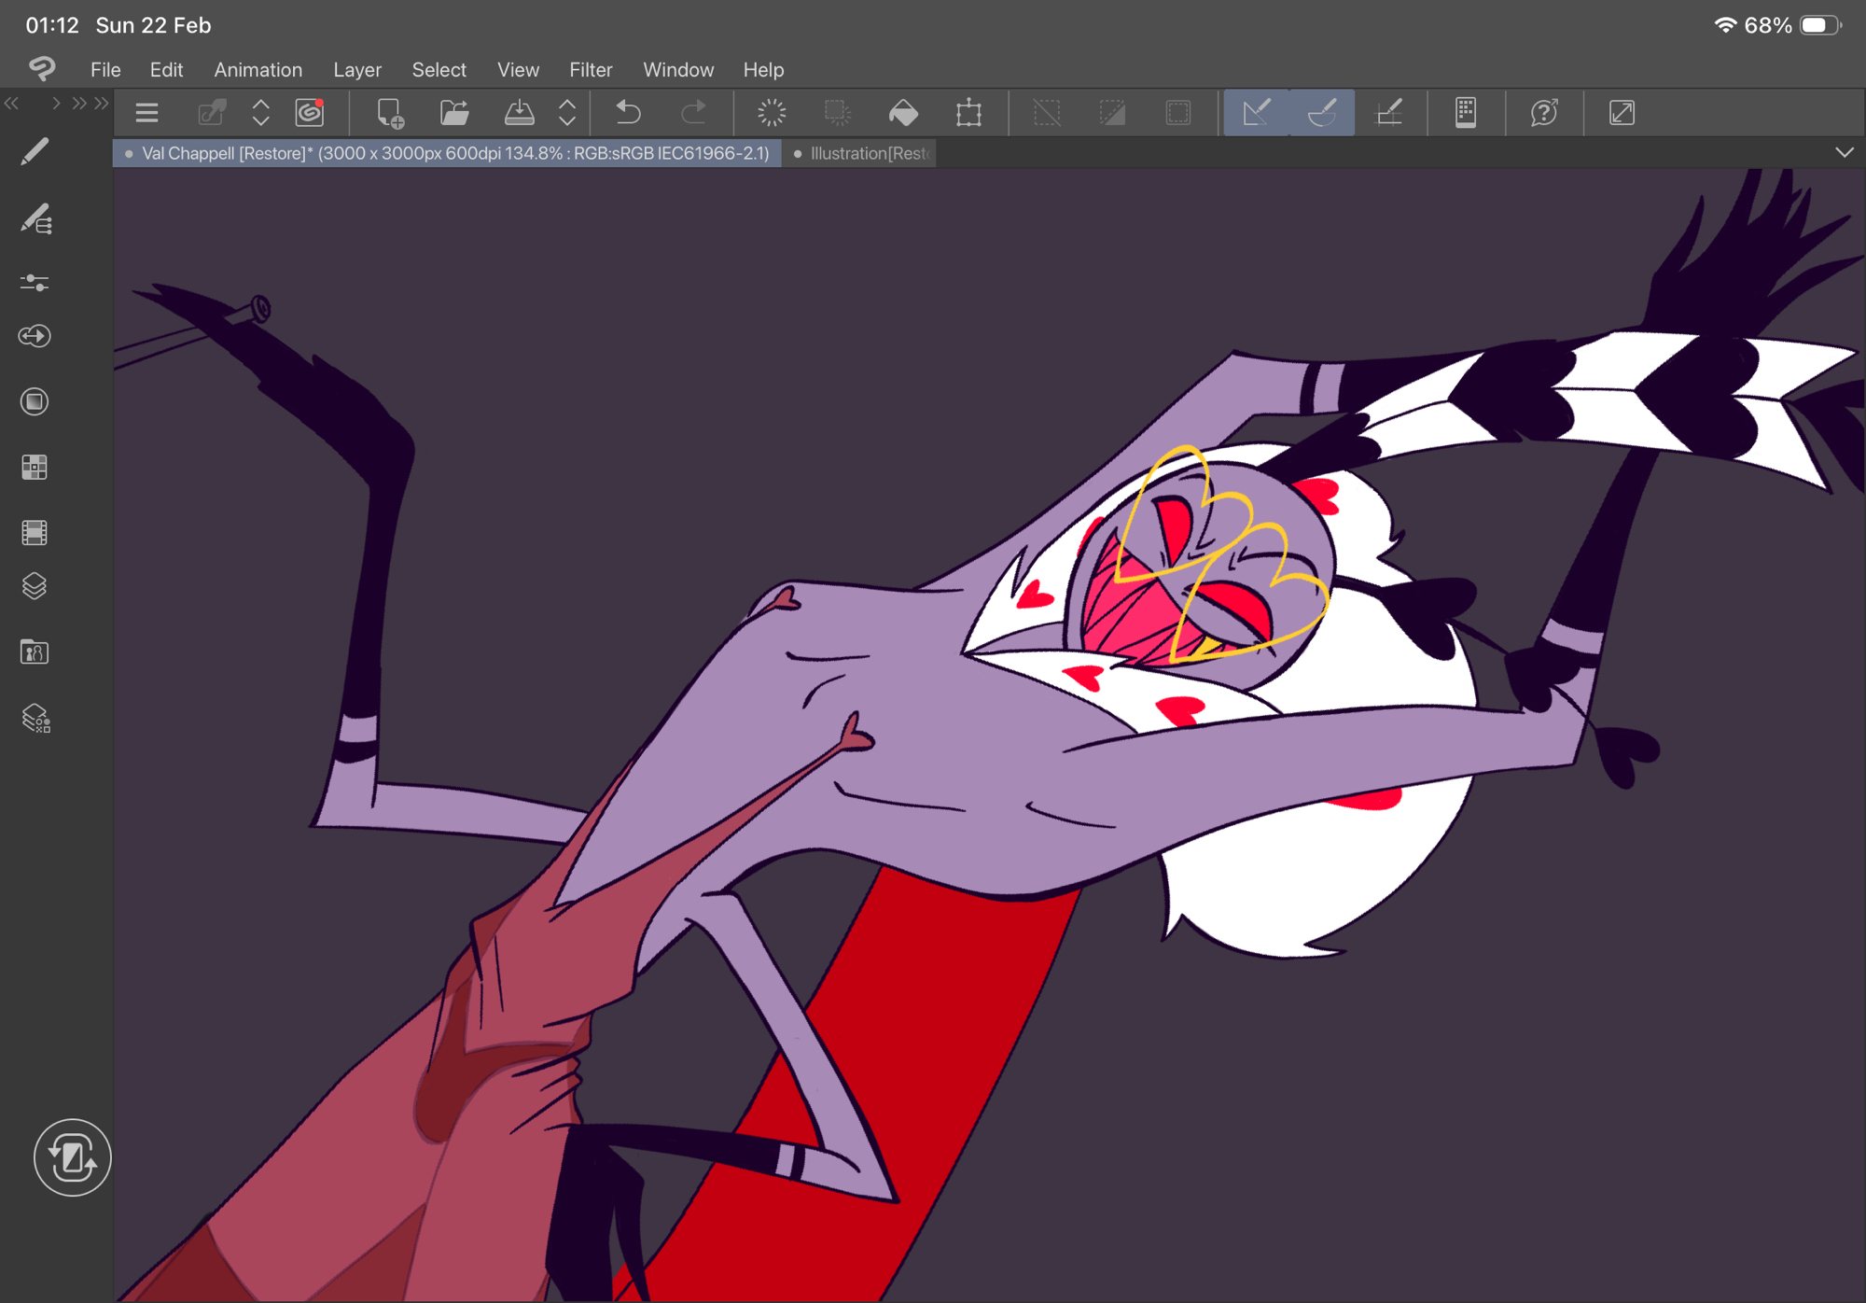Select the Pen tool in the sidebar
1866x1303 pixels.
pos(35,151)
